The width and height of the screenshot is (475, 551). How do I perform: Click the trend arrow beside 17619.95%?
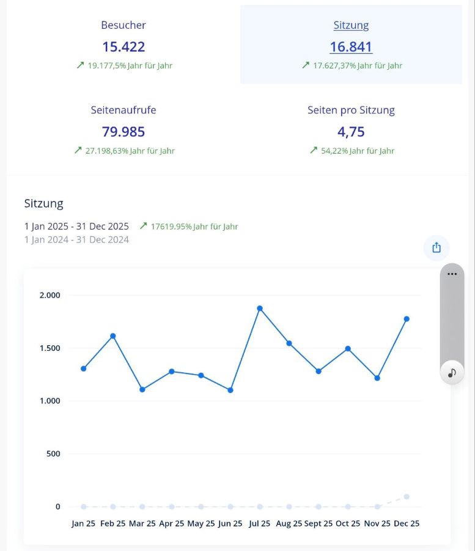pos(144,226)
